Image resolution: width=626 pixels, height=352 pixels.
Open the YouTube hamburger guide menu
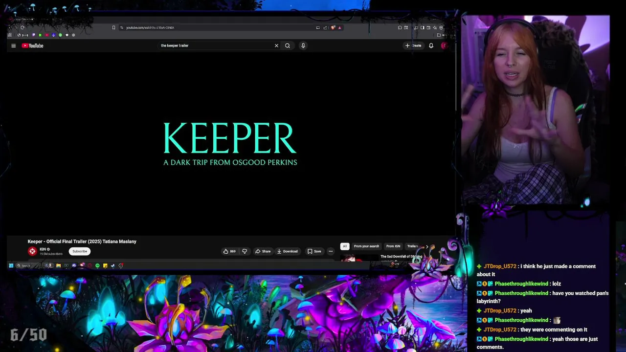coord(13,45)
